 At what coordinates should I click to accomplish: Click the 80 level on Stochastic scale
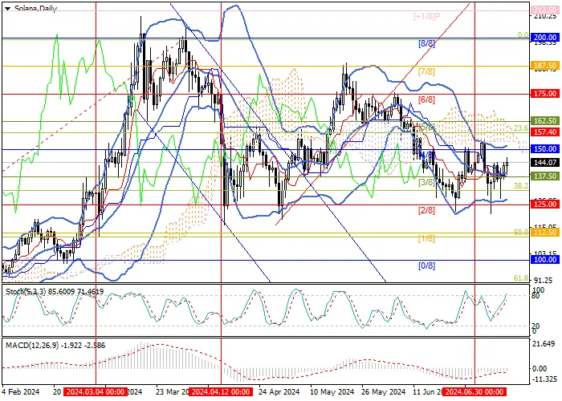coord(536,296)
